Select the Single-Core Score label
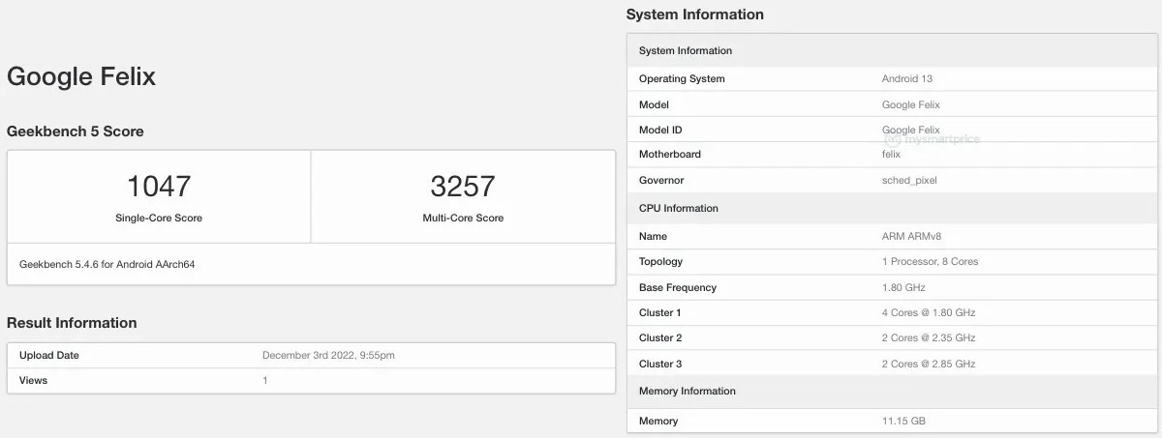 159,219
